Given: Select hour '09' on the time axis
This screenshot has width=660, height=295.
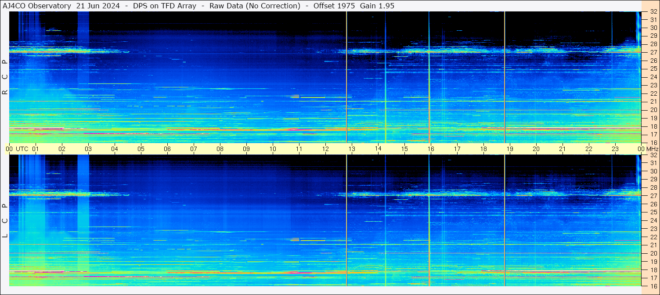Looking at the screenshot, I should [246, 149].
